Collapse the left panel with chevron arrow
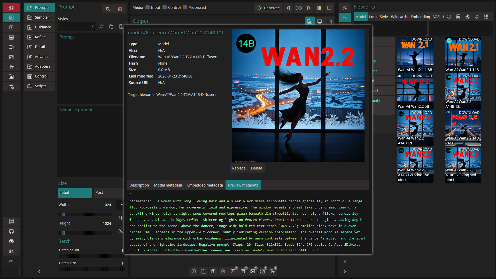Viewport: 496px width, 279px height. click(39, 271)
